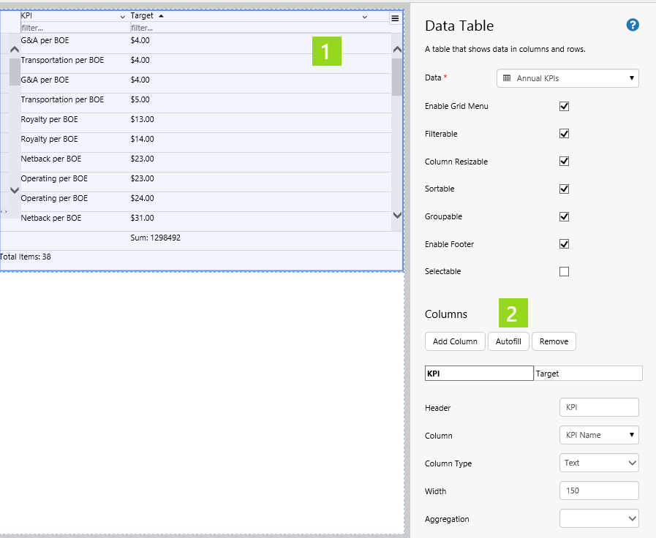Click the left scroller down chevron
Viewport: 656px width, 538px height.
15,190
